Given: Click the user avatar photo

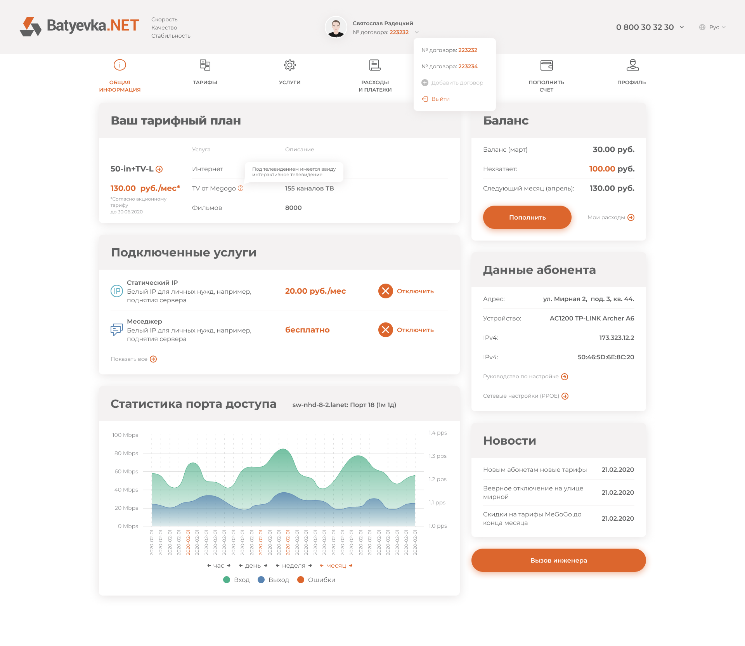Looking at the screenshot, I should point(336,27).
